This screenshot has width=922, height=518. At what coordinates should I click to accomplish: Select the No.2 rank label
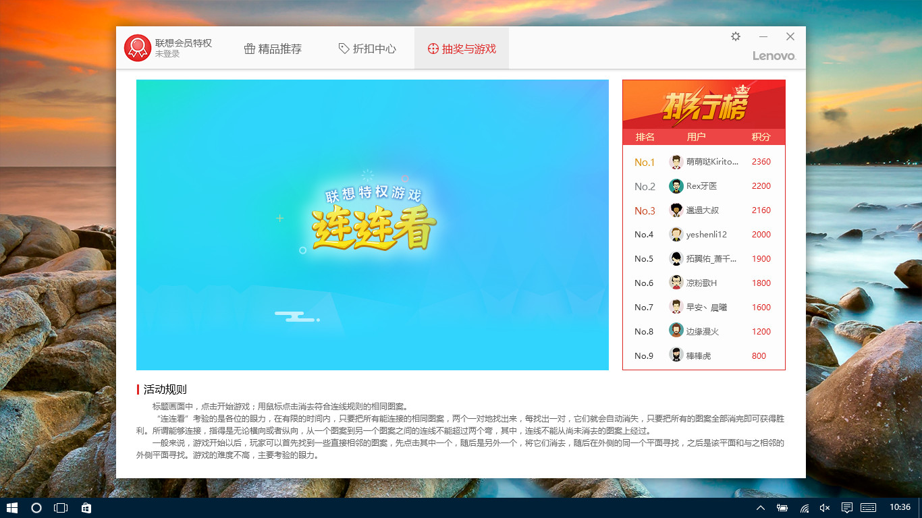coord(645,187)
